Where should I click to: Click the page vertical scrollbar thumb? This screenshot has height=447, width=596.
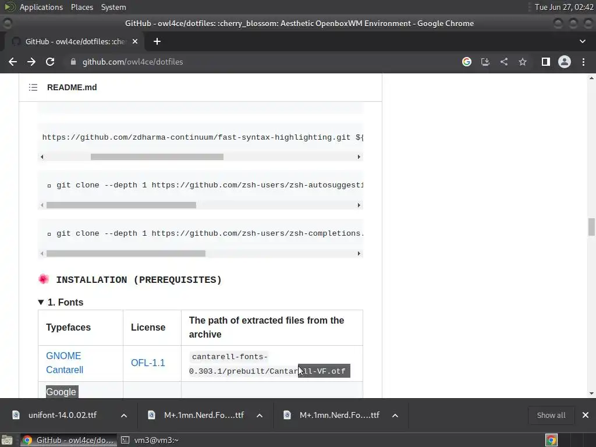[x=591, y=228]
